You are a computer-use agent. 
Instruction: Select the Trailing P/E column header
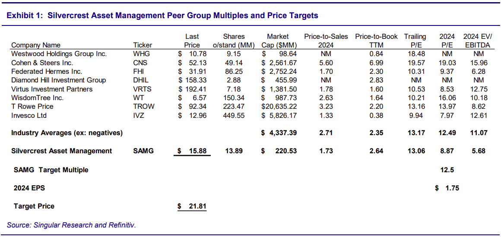point(415,41)
